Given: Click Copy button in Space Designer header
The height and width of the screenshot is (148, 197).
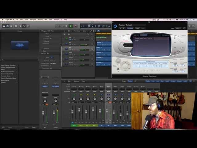Looking at the screenshot, I should pyautogui.click(x=137, y=28).
